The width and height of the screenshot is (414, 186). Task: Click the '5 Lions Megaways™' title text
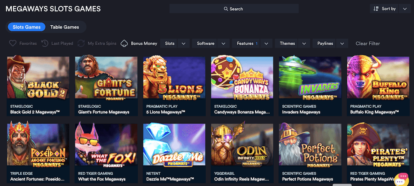pos(166,112)
